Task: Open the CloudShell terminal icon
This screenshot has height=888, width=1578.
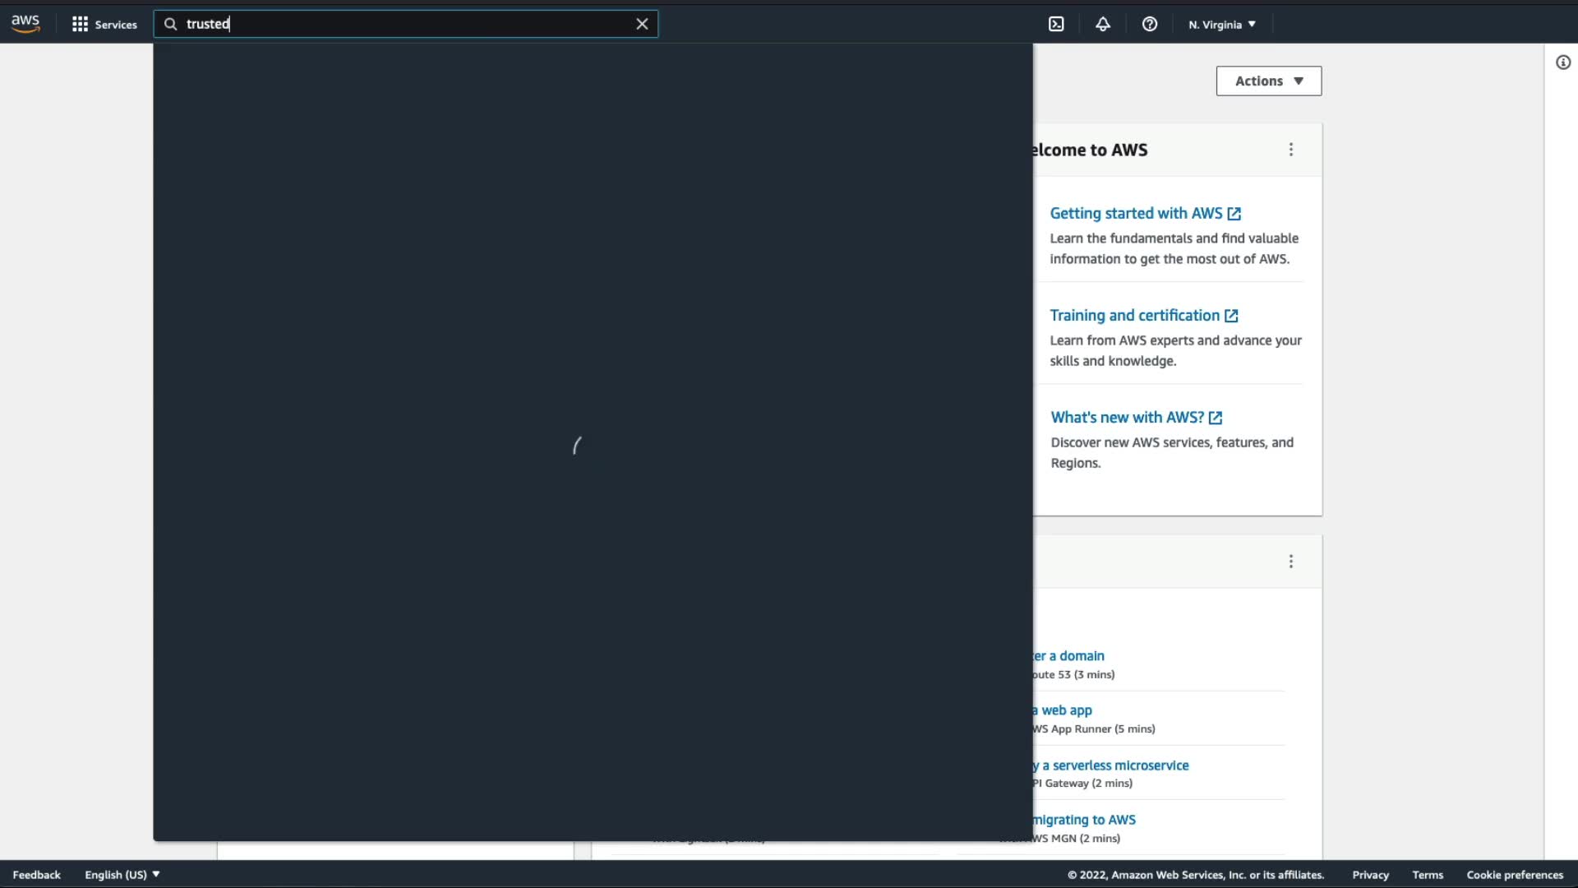Action: pos(1056,25)
